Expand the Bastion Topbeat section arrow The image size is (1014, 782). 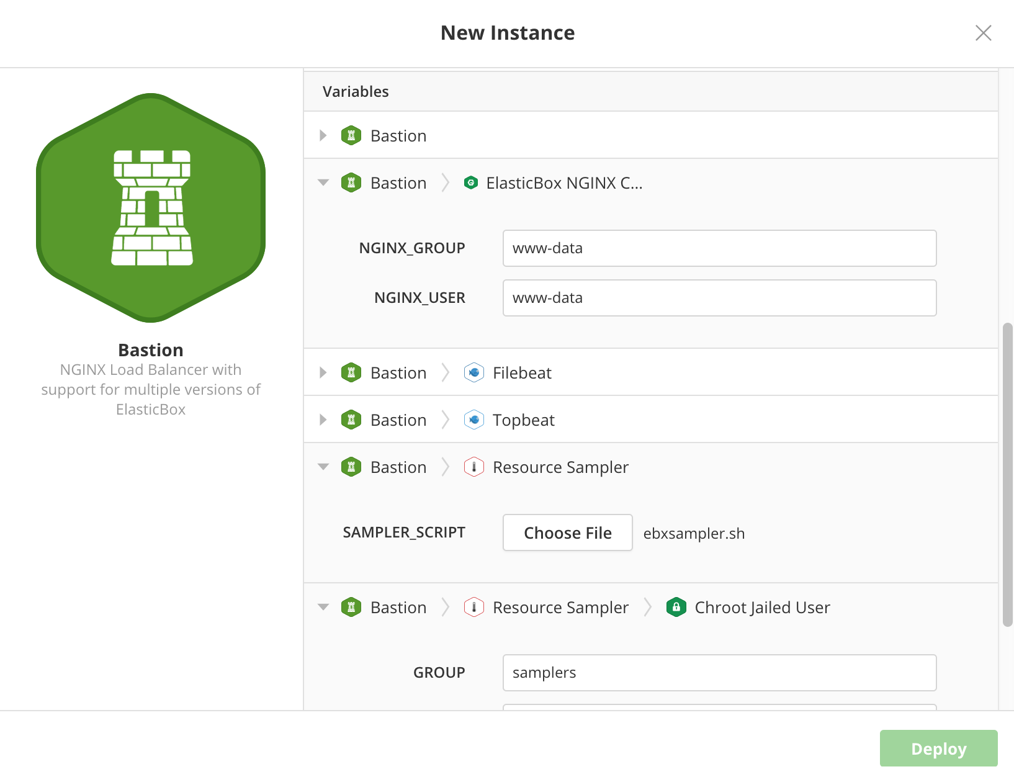323,420
